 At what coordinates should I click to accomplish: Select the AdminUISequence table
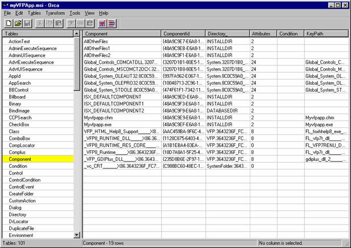click(x=27, y=55)
